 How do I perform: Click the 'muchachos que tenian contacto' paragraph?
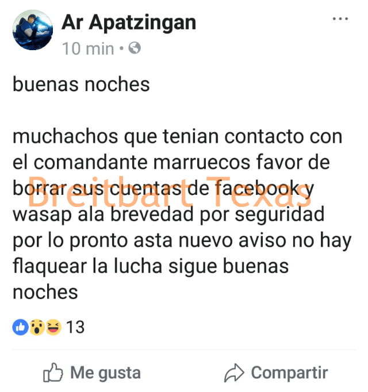point(182,214)
